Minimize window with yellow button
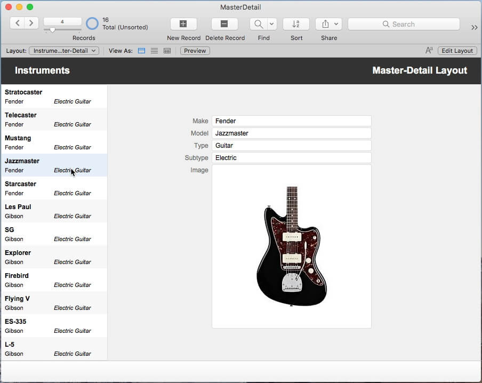Image resolution: width=482 pixels, height=383 pixels. coord(19,7)
